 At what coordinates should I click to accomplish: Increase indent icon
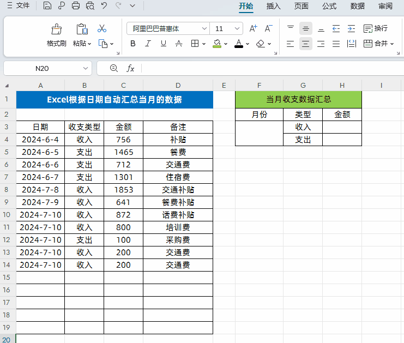[351, 28]
